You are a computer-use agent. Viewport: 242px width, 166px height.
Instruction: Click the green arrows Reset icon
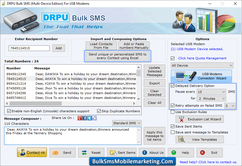point(84,153)
